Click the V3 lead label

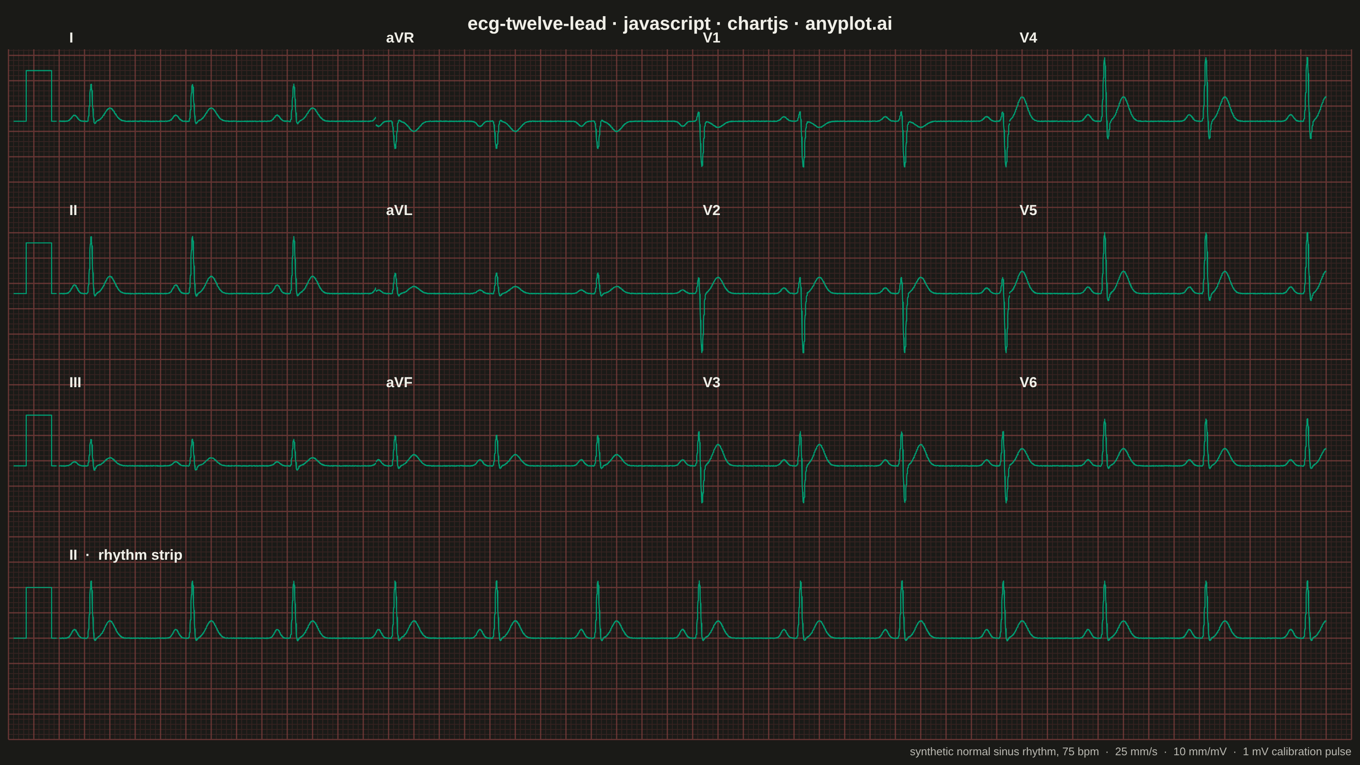[711, 382]
